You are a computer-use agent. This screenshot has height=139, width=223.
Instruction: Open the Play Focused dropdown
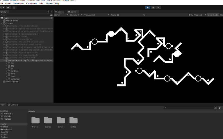pyautogui.click(x=197, y=15)
